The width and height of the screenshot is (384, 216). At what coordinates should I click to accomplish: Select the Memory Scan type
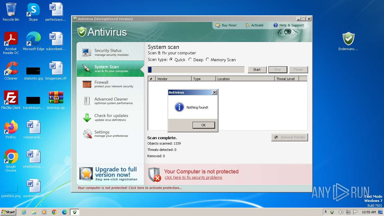click(x=208, y=59)
